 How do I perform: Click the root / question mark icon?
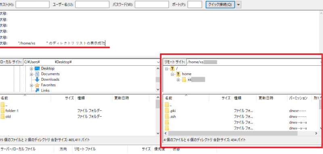coord(172,69)
